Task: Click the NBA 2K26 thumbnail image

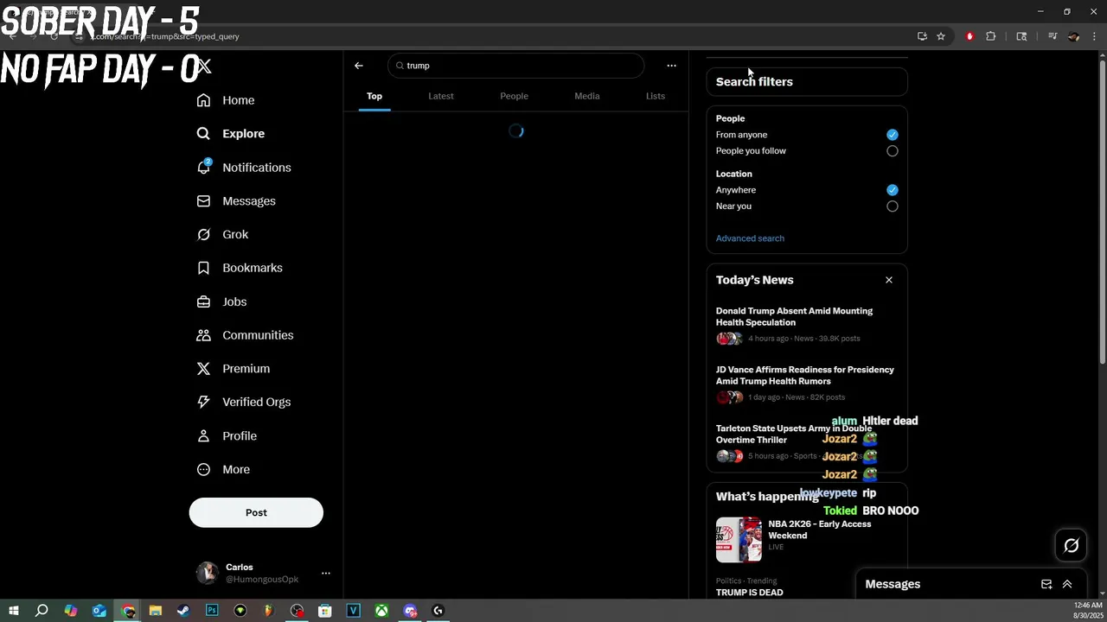Action: click(739, 540)
